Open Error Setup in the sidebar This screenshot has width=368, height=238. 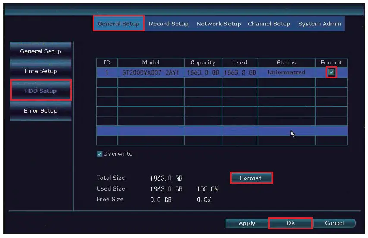pyautogui.click(x=41, y=111)
